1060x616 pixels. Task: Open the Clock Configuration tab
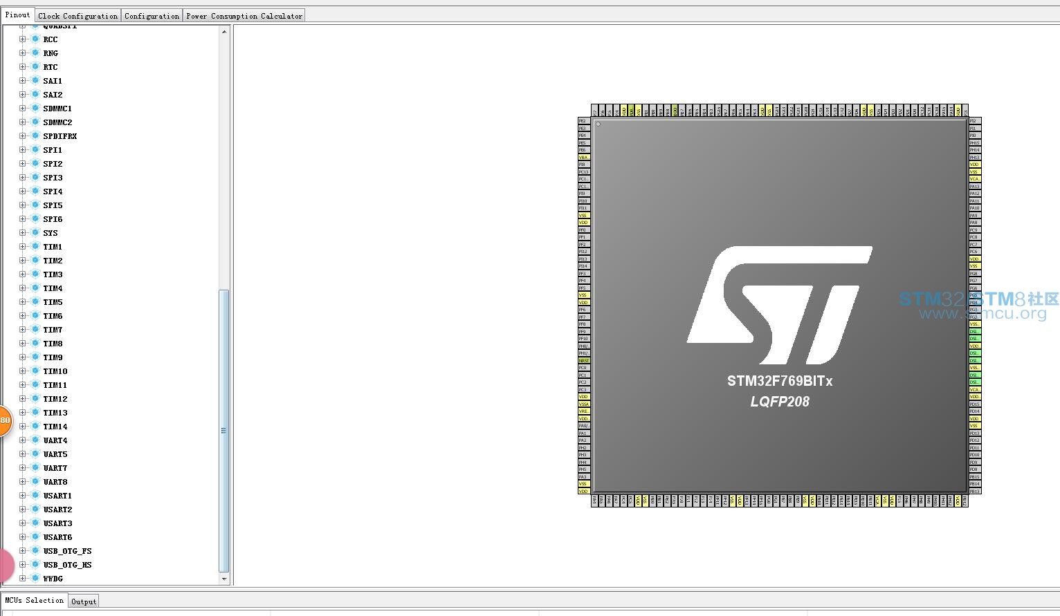78,16
